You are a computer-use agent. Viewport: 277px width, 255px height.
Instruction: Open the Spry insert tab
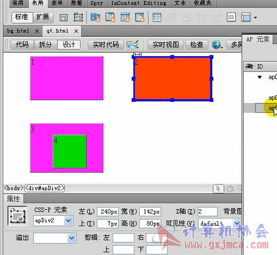(96, 3)
